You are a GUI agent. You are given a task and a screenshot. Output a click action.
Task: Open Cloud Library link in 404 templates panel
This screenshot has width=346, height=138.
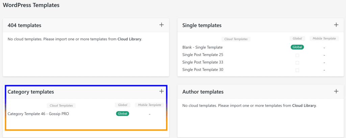coord(129,39)
